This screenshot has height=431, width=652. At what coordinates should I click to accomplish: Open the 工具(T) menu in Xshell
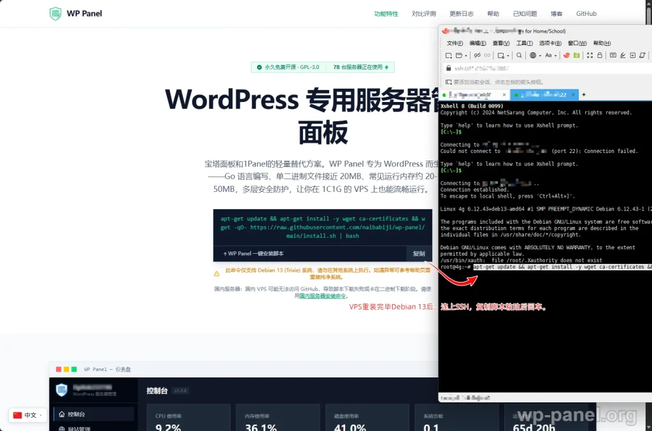(x=525, y=43)
